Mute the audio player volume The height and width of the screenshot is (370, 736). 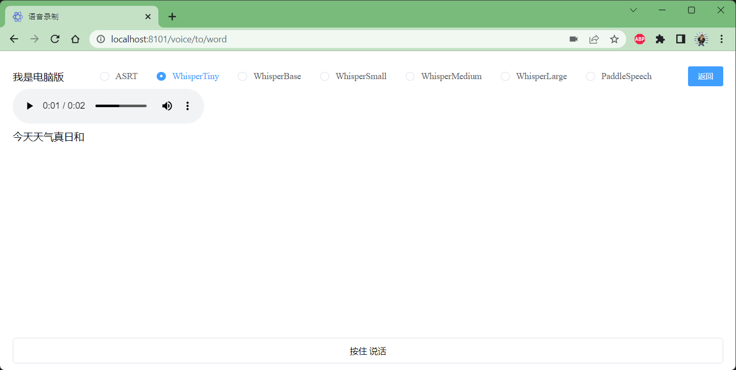point(167,106)
